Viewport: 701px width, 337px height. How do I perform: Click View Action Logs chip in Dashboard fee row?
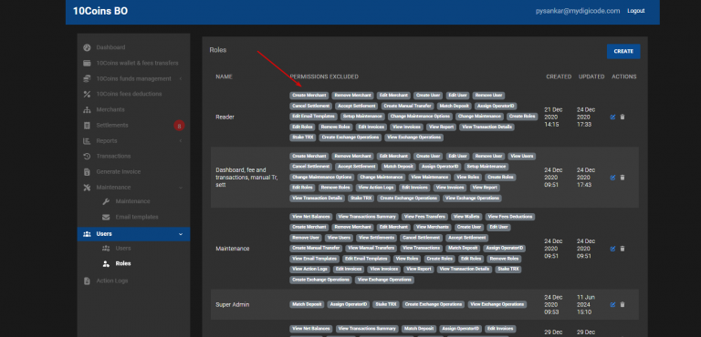(x=375, y=188)
